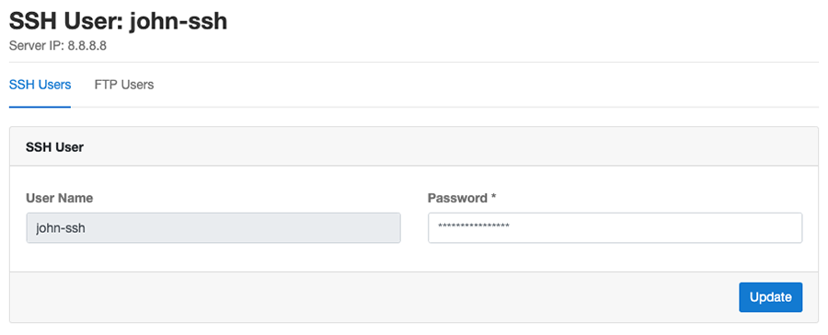Click the Server IP: 8.8.8.8 text
The image size is (828, 335).
58,45
